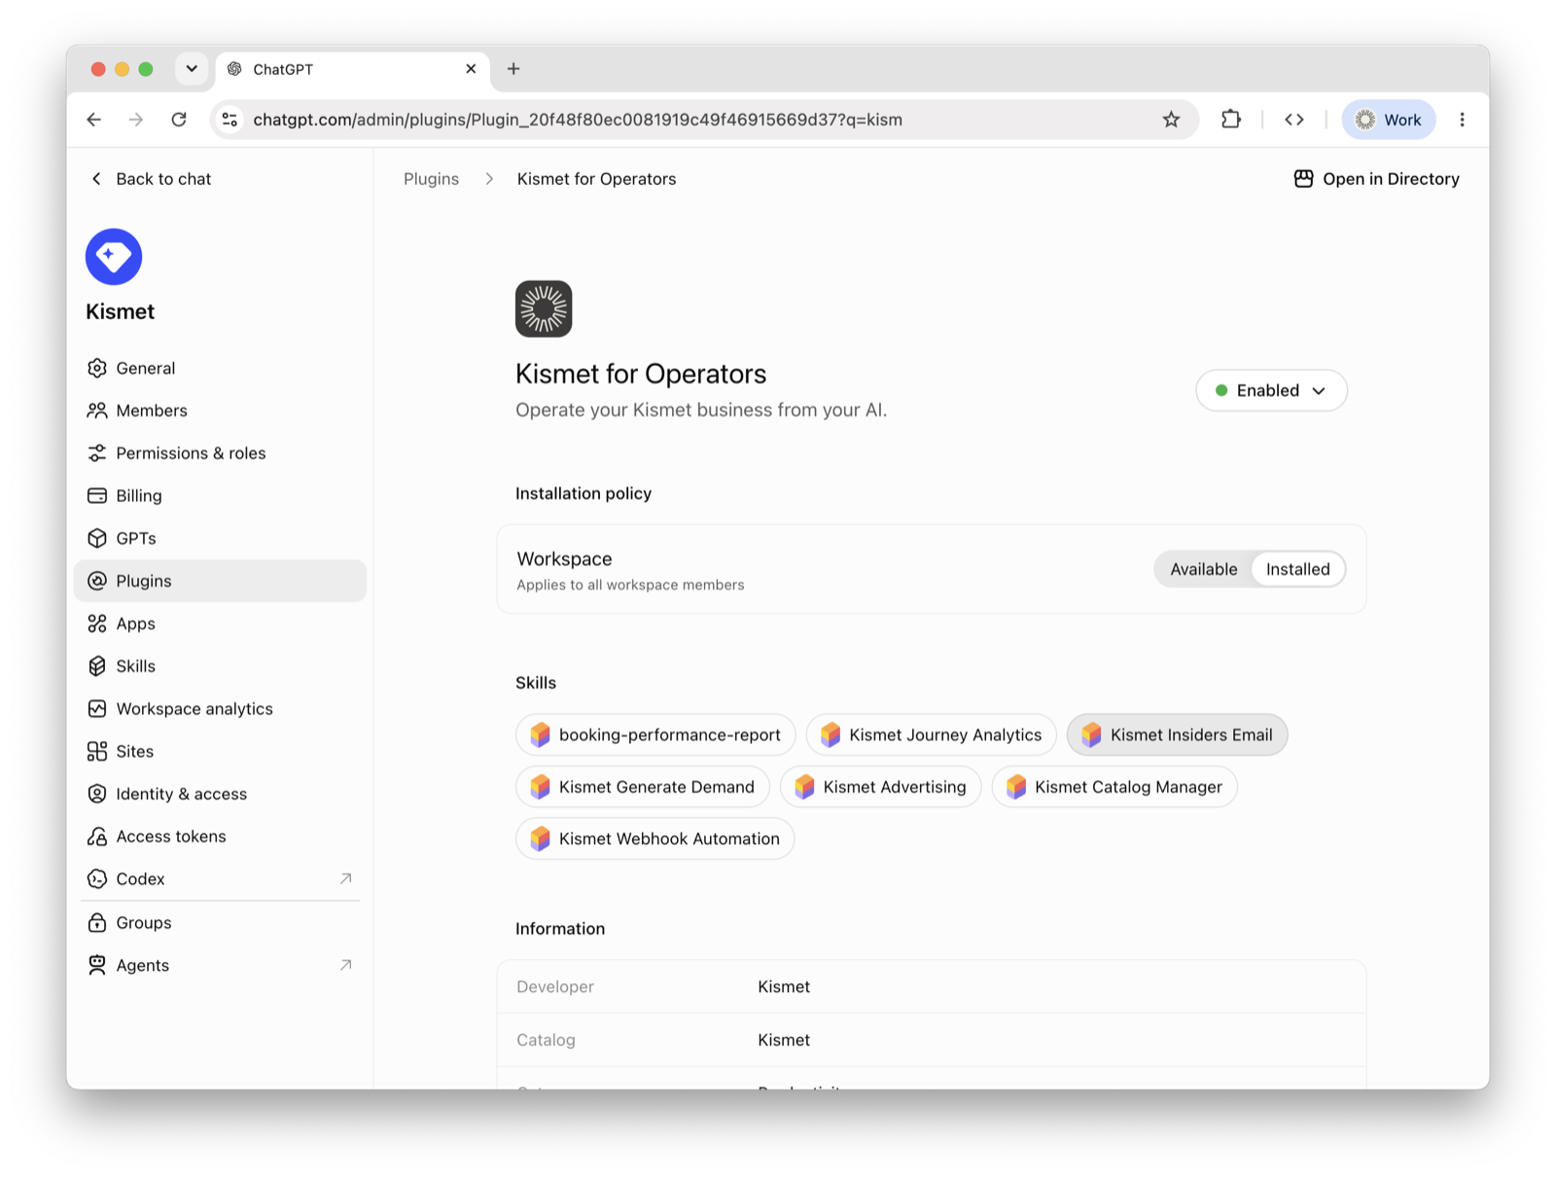Open the Work profile button in Chrome
Image resolution: width=1556 pixels, height=1177 pixels.
1389,120
